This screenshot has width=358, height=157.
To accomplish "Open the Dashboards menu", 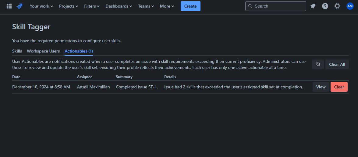I will (x=119, y=6).
